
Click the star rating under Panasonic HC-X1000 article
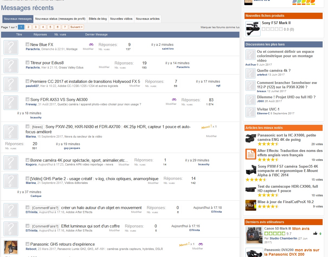click(268, 144)
